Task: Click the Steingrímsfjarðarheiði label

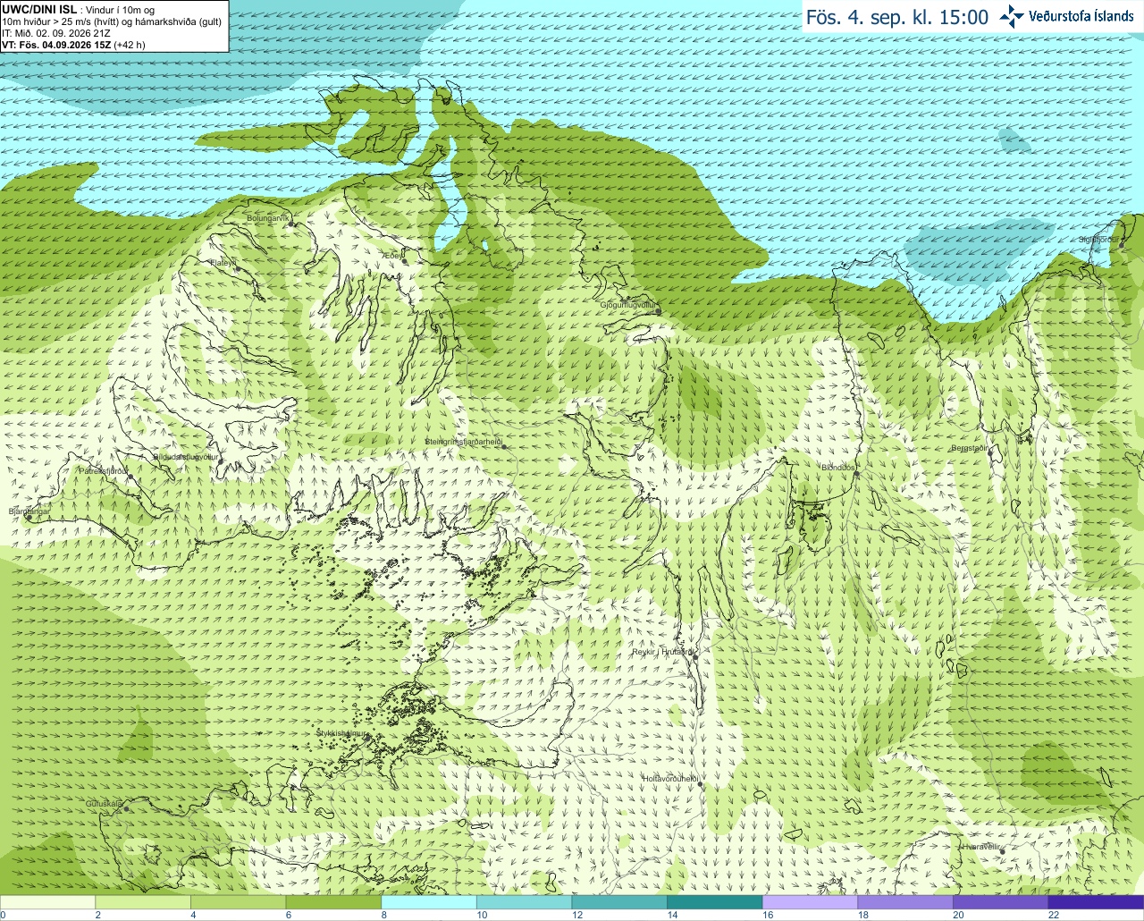Action: click(x=463, y=442)
